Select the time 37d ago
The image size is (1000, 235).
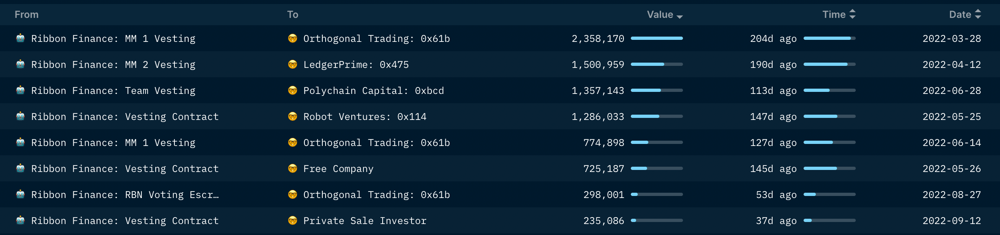coord(776,221)
